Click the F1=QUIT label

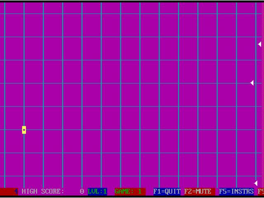(167, 191)
